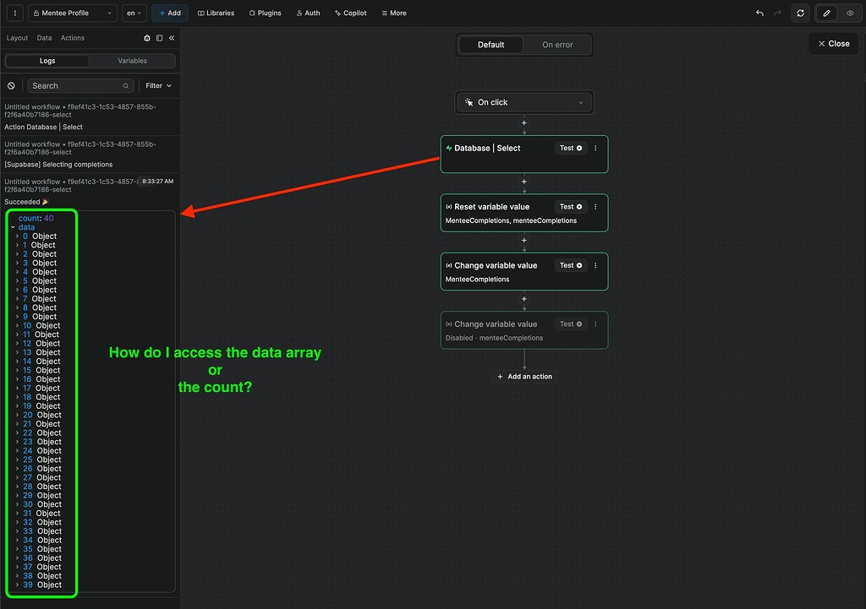Collapse the left panel with double-chevron icon
Screen dimensions: 866x609
tap(172, 37)
